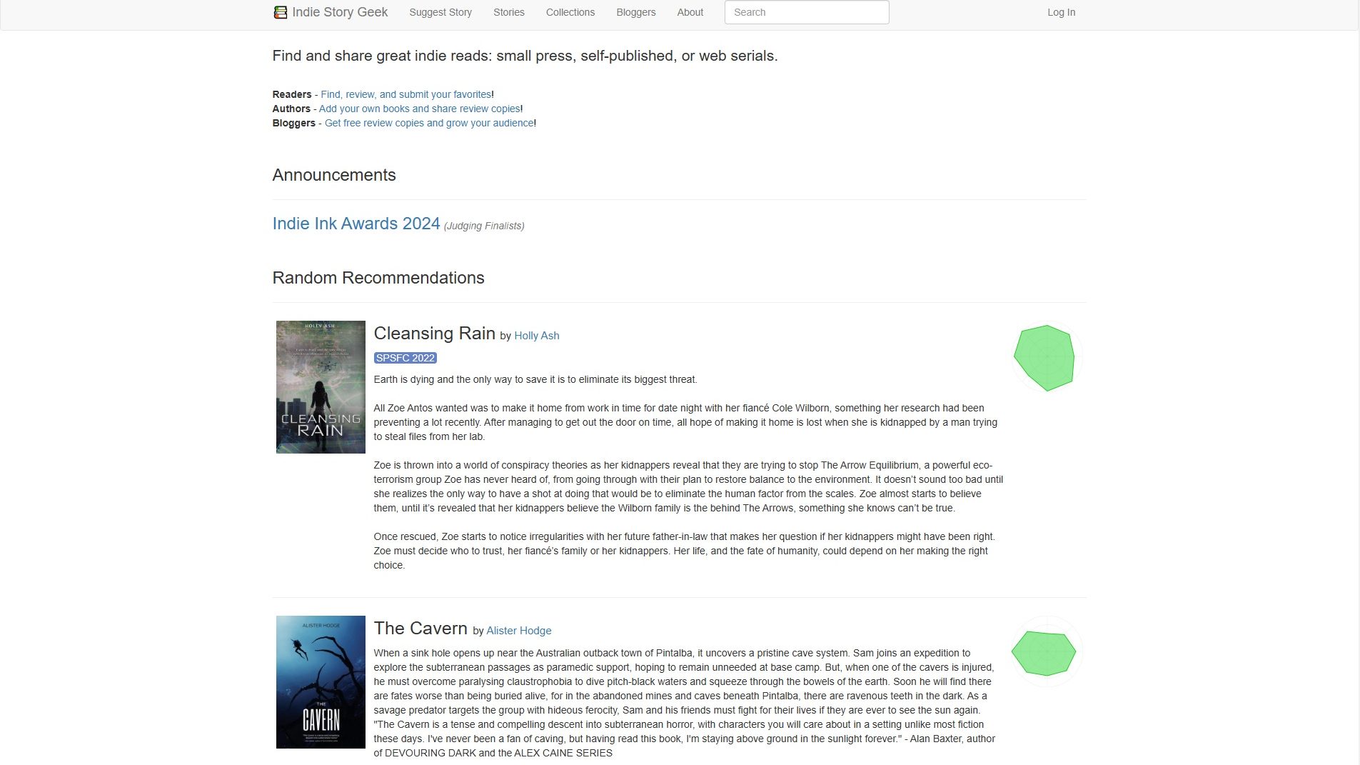Focus the Search input field

[806, 12]
